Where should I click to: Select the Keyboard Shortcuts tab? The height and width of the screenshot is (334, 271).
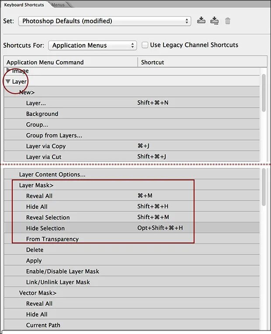24,5
